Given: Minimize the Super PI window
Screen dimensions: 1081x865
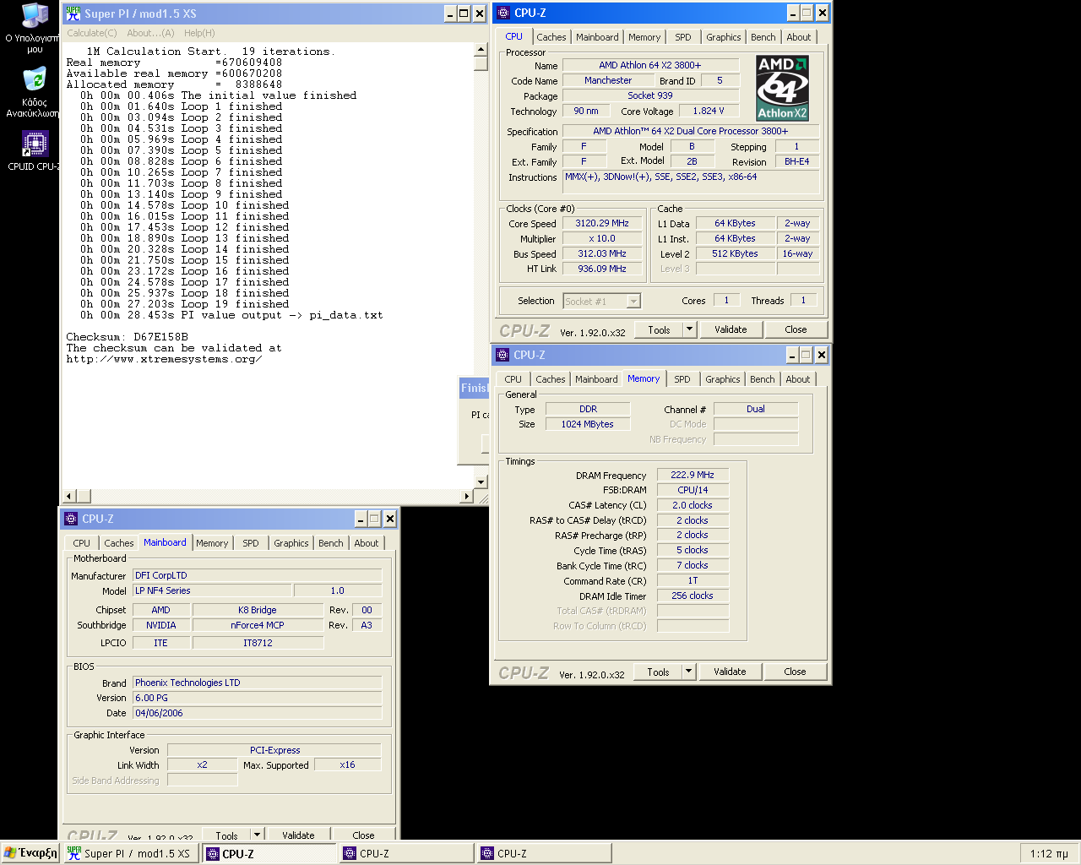Looking at the screenshot, I should coord(450,14).
